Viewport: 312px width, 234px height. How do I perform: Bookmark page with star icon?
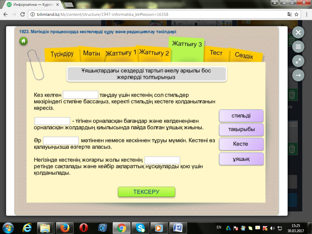point(296,14)
